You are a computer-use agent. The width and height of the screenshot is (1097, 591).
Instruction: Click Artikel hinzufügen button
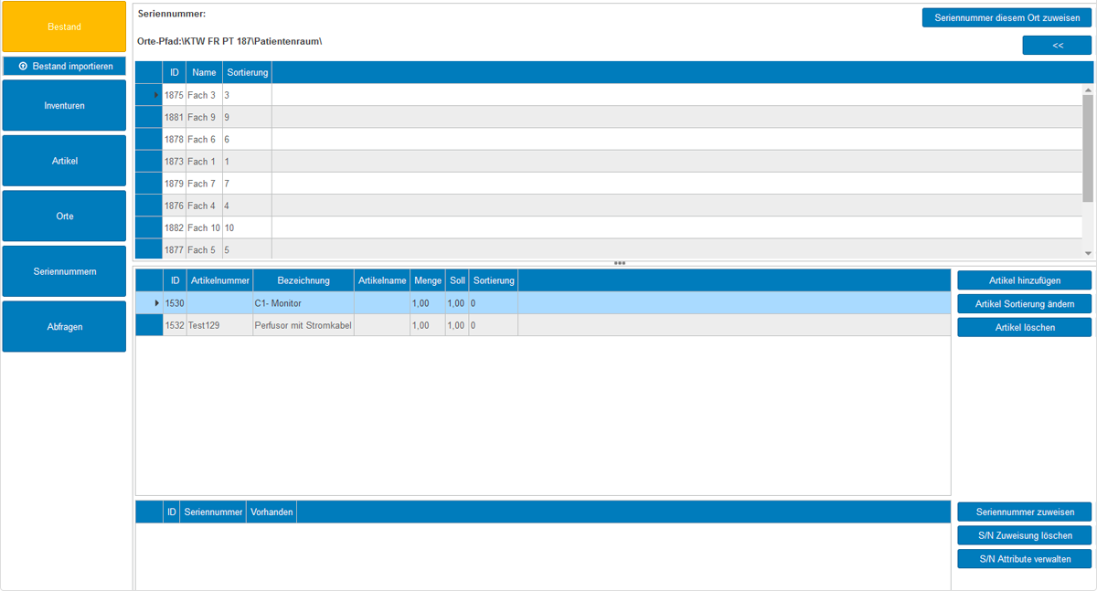tap(1024, 280)
